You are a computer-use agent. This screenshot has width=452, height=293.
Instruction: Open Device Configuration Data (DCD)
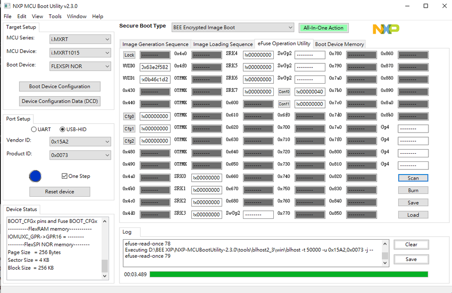point(60,101)
